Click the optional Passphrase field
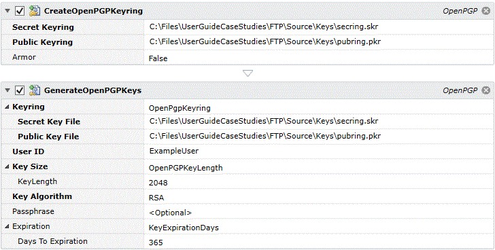The height and width of the screenshot is (250, 495). pos(319,211)
